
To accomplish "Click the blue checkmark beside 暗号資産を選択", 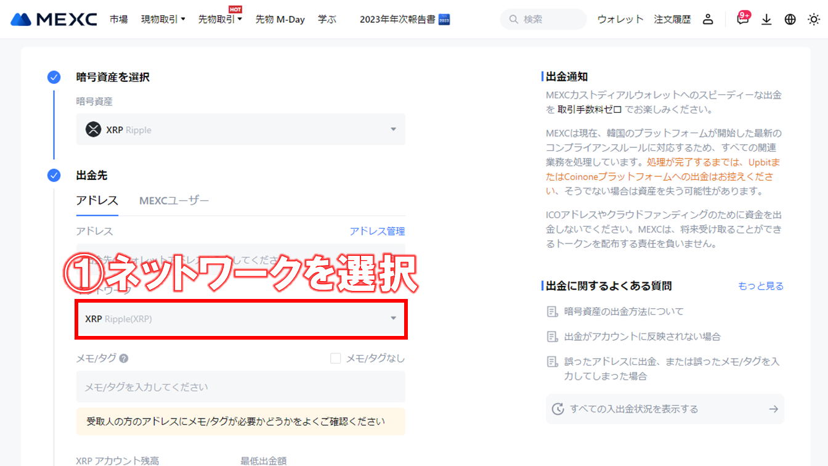I will pyautogui.click(x=54, y=77).
